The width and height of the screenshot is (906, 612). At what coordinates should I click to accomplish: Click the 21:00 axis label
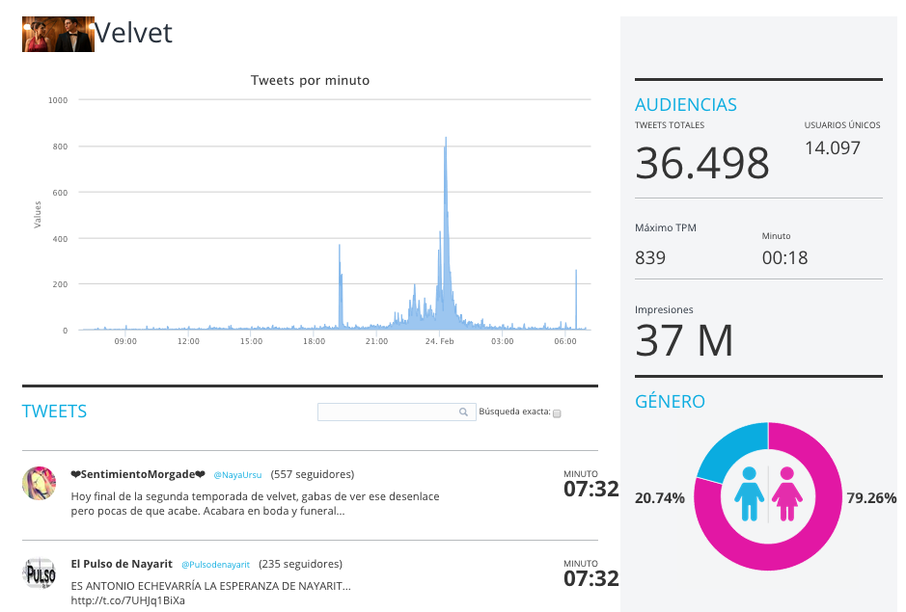pos(376,341)
